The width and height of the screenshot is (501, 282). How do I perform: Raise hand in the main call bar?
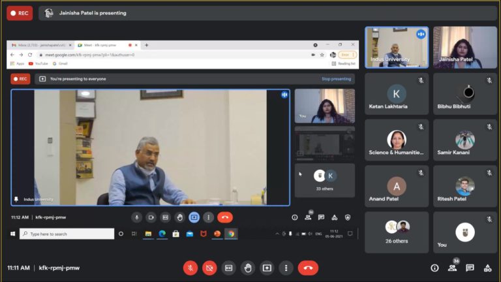point(247,268)
